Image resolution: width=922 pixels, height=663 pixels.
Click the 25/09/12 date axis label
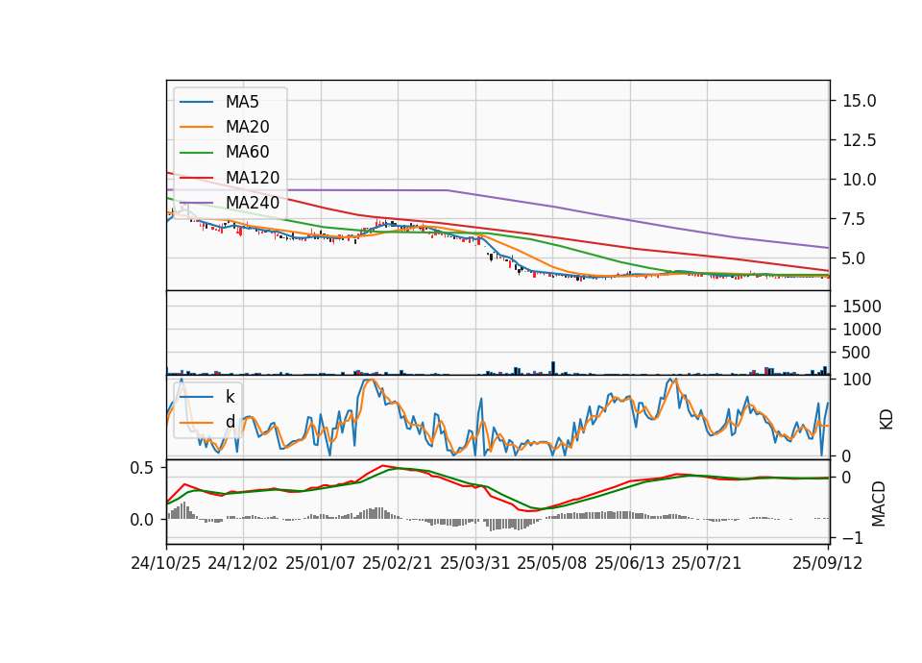[827, 564]
